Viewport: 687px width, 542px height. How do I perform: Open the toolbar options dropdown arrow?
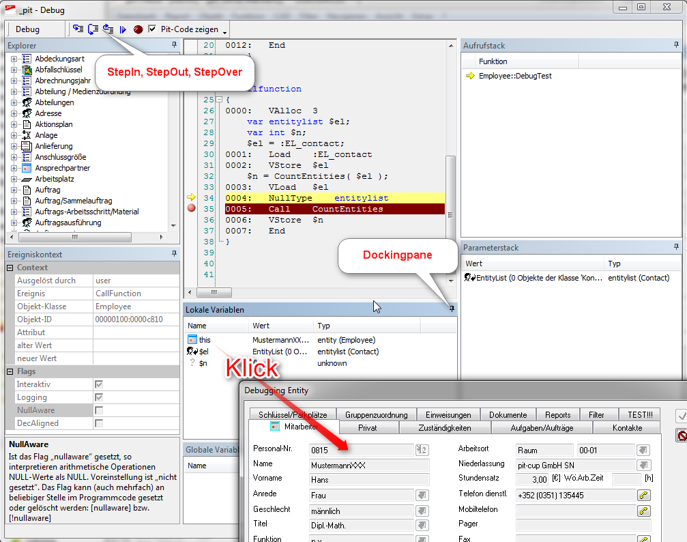(224, 33)
